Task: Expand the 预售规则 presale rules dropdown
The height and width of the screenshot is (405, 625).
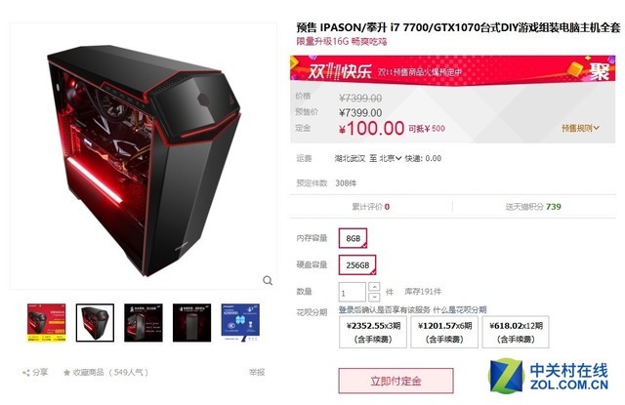Action: (x=580, y=128)
